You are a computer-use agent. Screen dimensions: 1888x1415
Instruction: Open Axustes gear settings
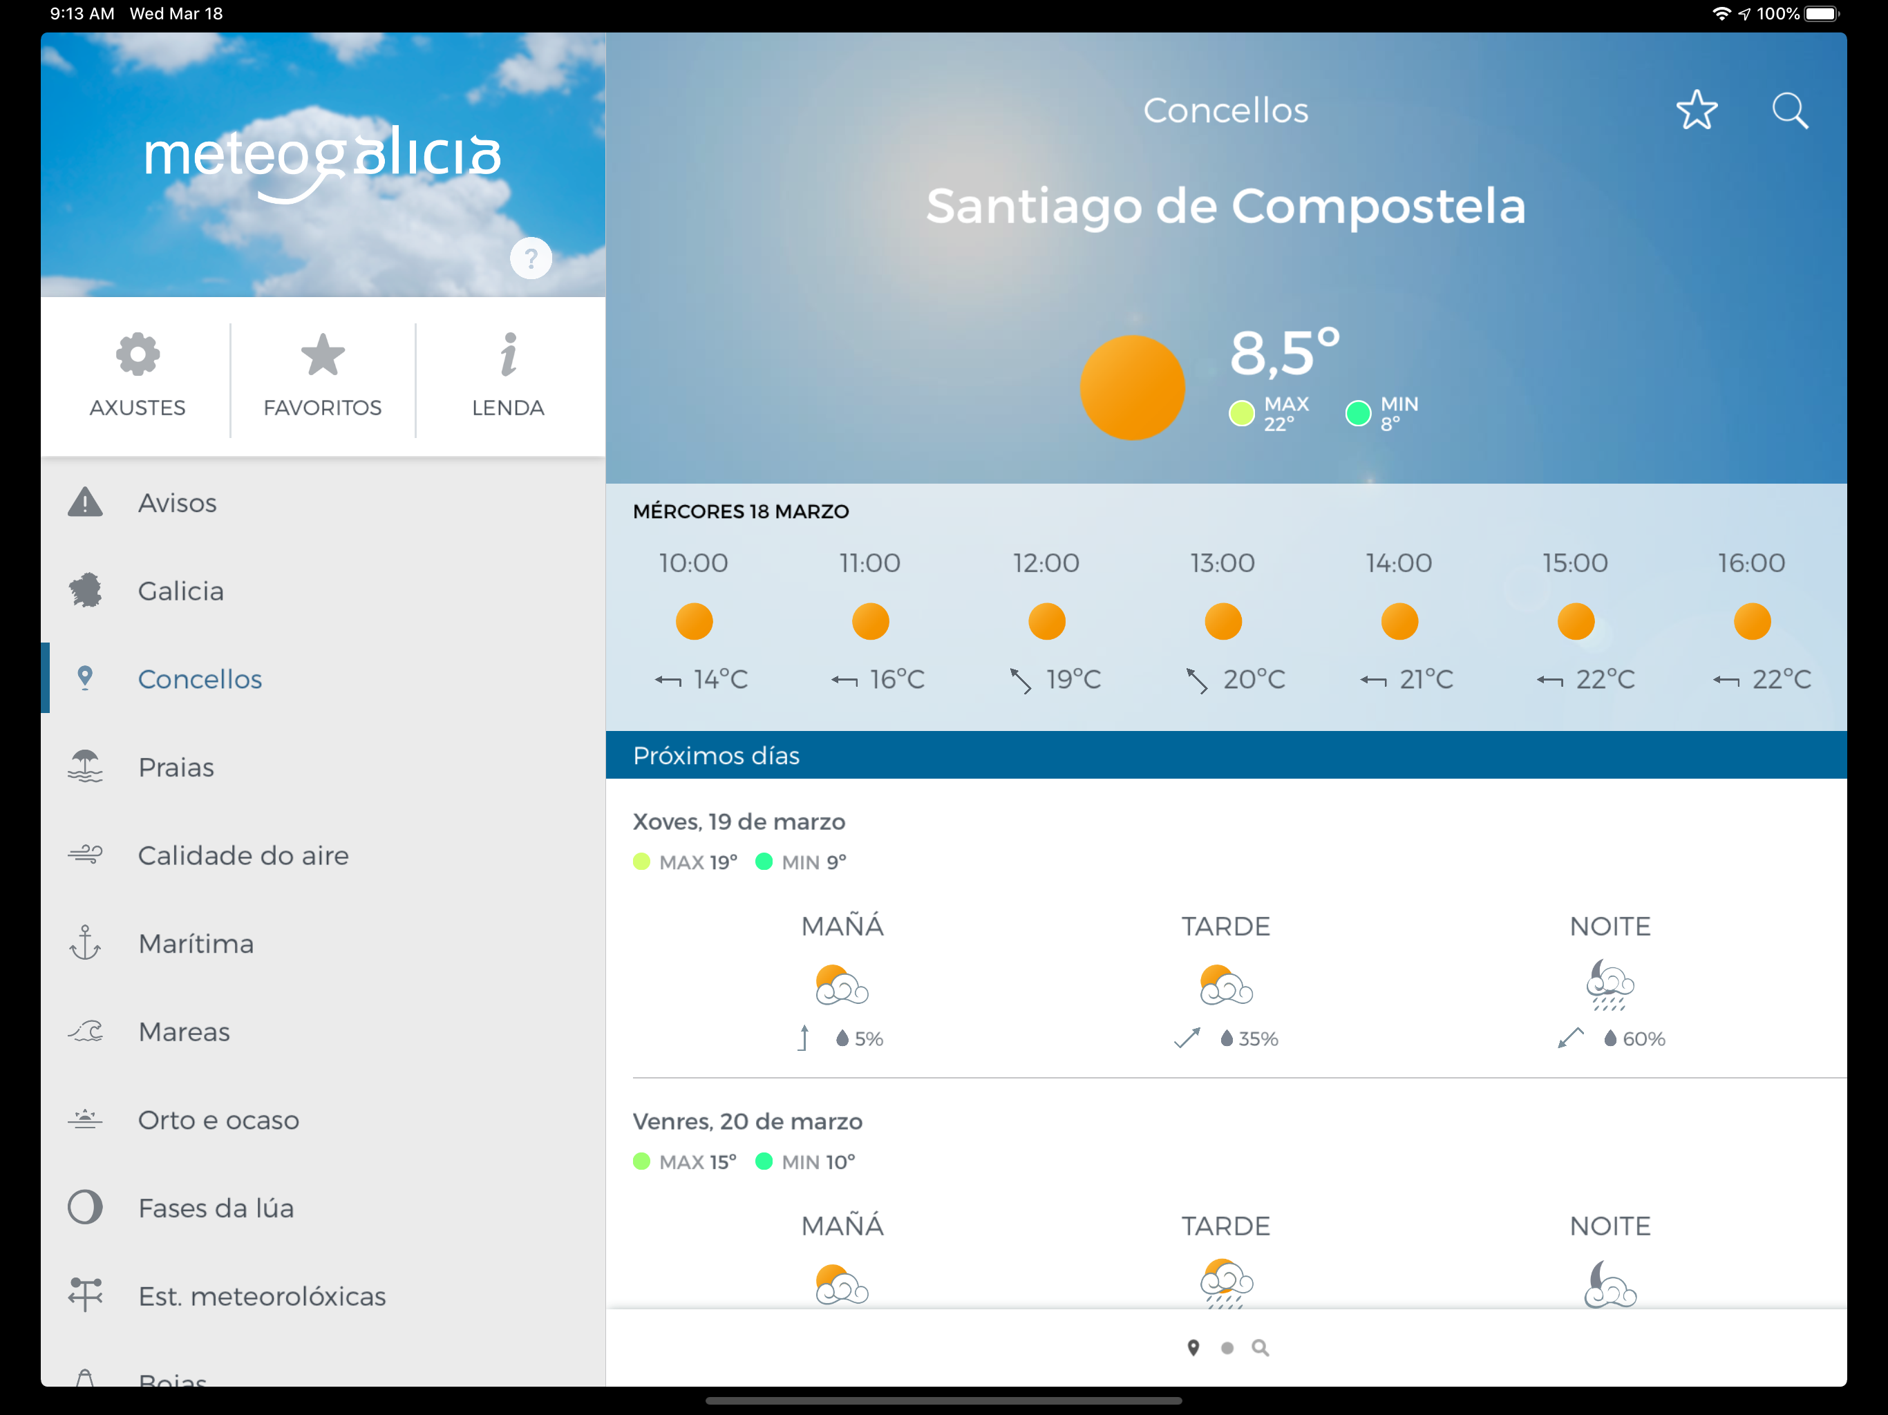pyautogui.click(x=138, y=375)
